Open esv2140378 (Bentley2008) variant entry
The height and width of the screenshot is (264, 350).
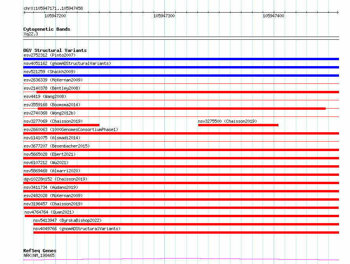(x=52, y=88)
